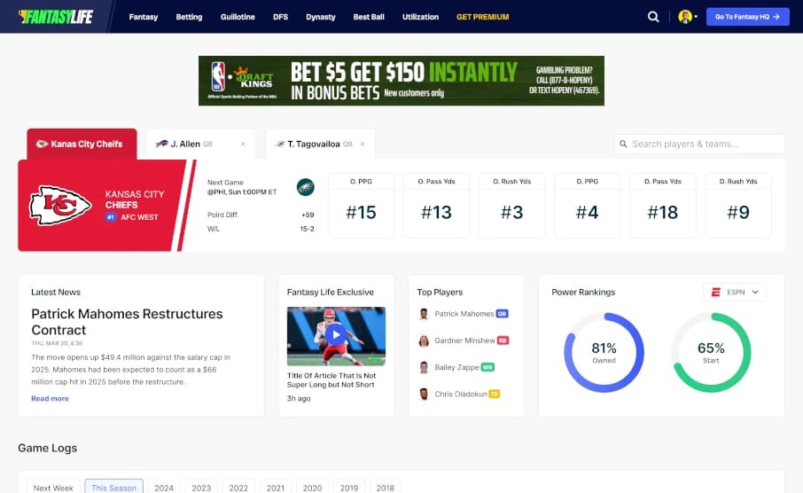The width and height of the screenshot is (803, 493).
Task: Click the 81% Owned progress ring
Action: click(x=604, y=352)
